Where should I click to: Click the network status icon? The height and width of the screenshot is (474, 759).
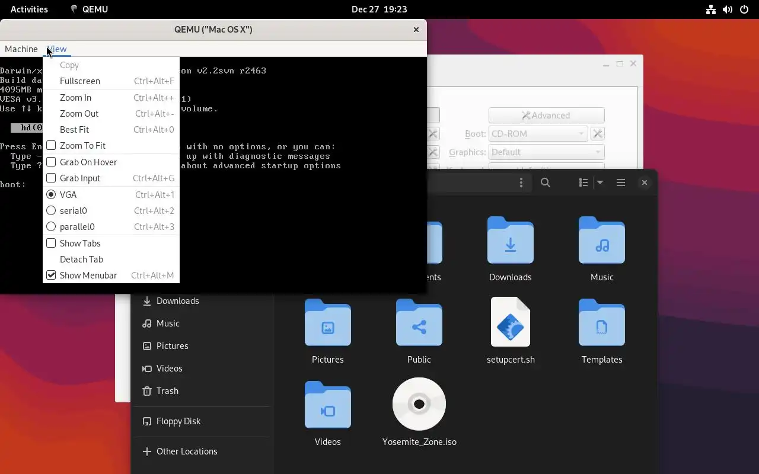tap(711, 9)
